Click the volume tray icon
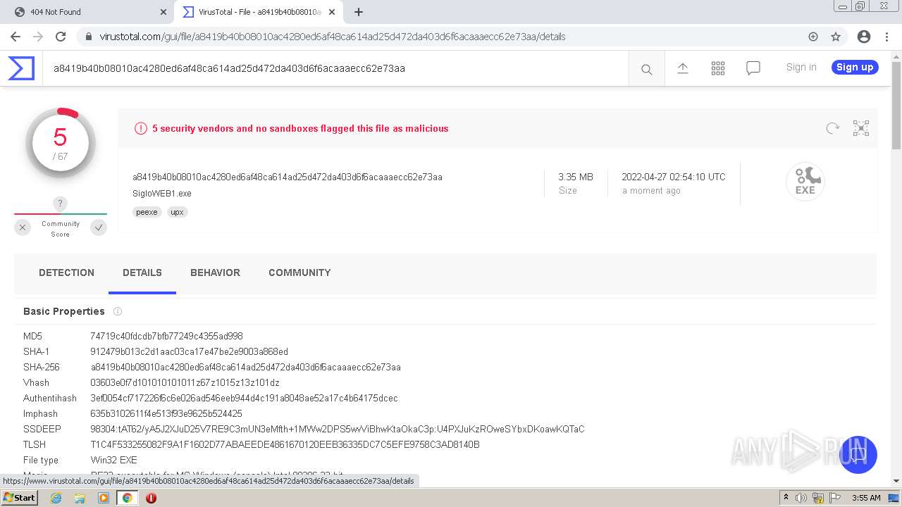 click(x=801, y=498)
